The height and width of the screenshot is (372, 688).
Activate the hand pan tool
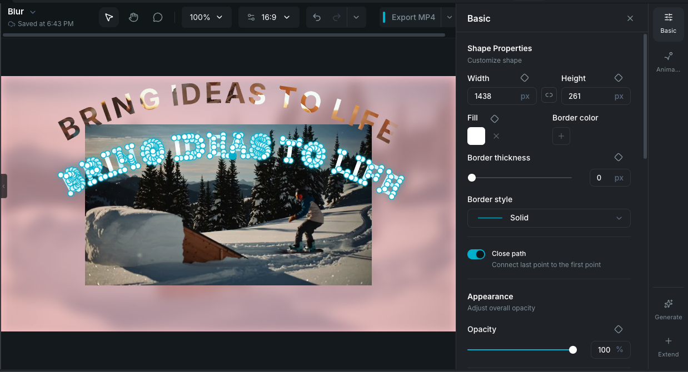click(x=133, y=17)
